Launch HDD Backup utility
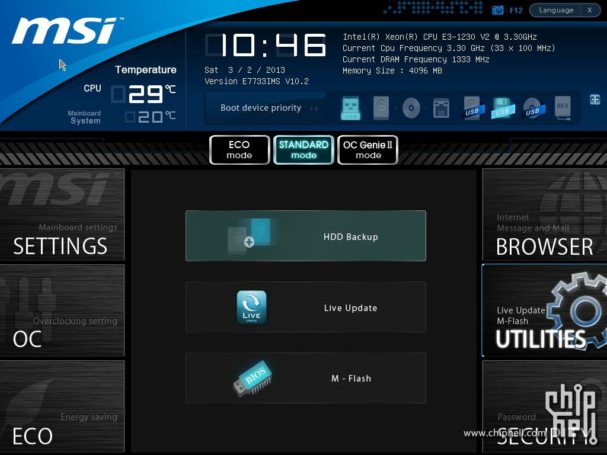This screenshot has height=455, width=607. 306,236
